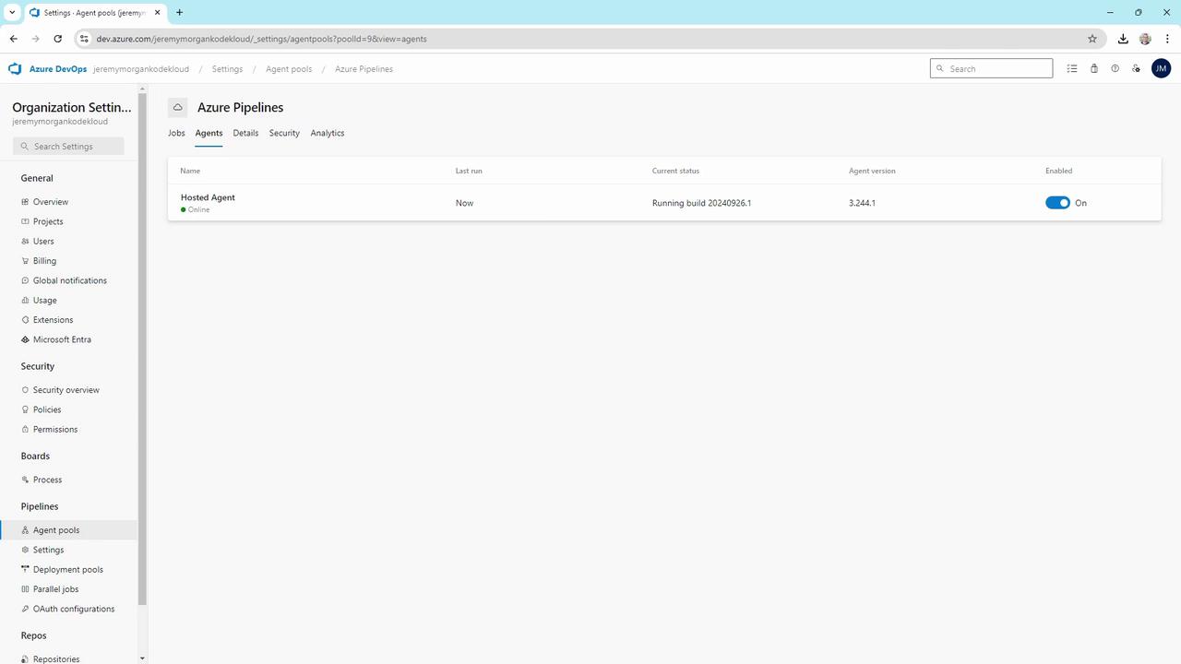Open the work items list icon in header

(1072, 68)
